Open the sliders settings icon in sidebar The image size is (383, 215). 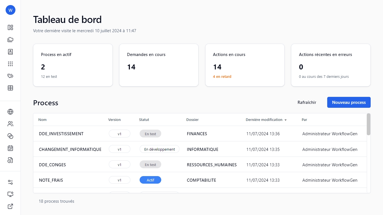tap(10, 182)
